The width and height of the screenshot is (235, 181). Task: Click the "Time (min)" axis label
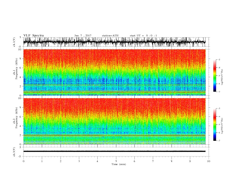[119, 164]
